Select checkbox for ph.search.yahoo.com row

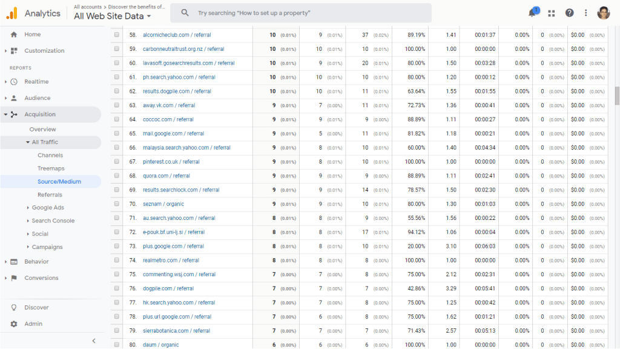click(117, 77)
